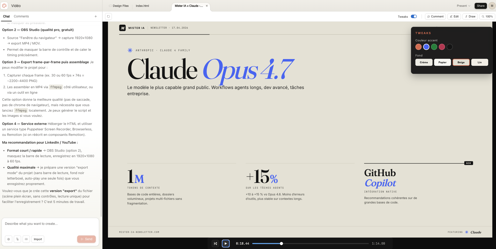Screen dimensions: 496x249
Task: Select the Mister IA x Claude tab
Action: (189, 6)
